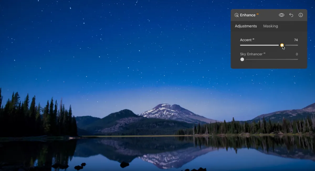Click the Accent slider handle

[282, 45]
